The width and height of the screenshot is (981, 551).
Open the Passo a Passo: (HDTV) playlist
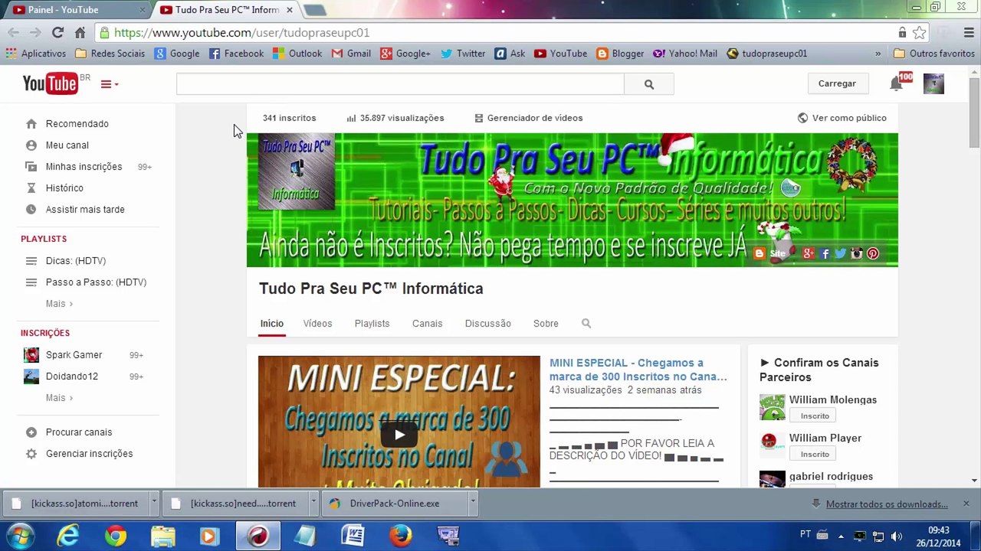[x=96, y=282]
